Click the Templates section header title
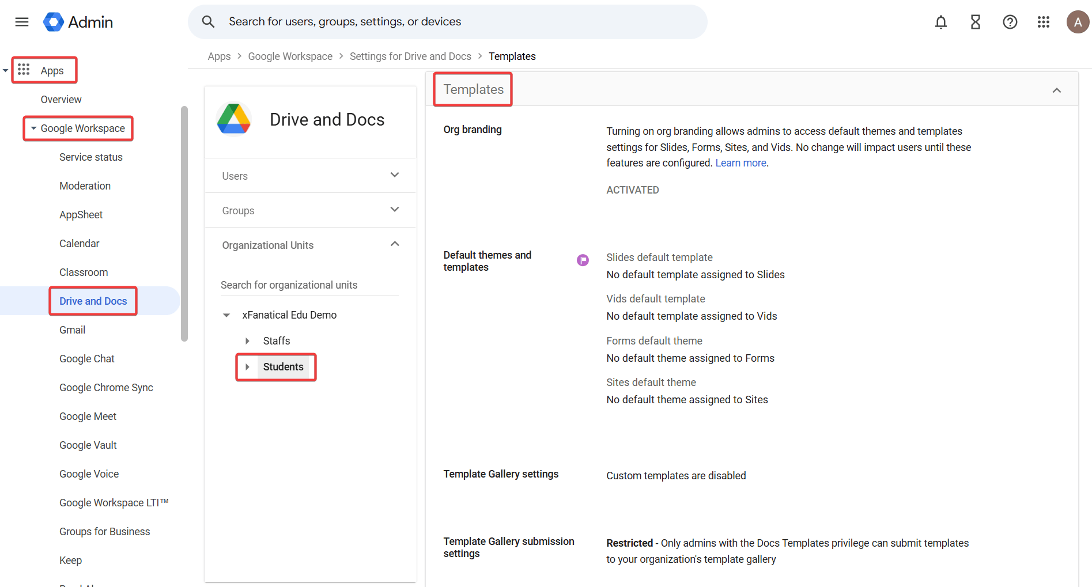The image size is (1092, 587). tap(473, 89)
